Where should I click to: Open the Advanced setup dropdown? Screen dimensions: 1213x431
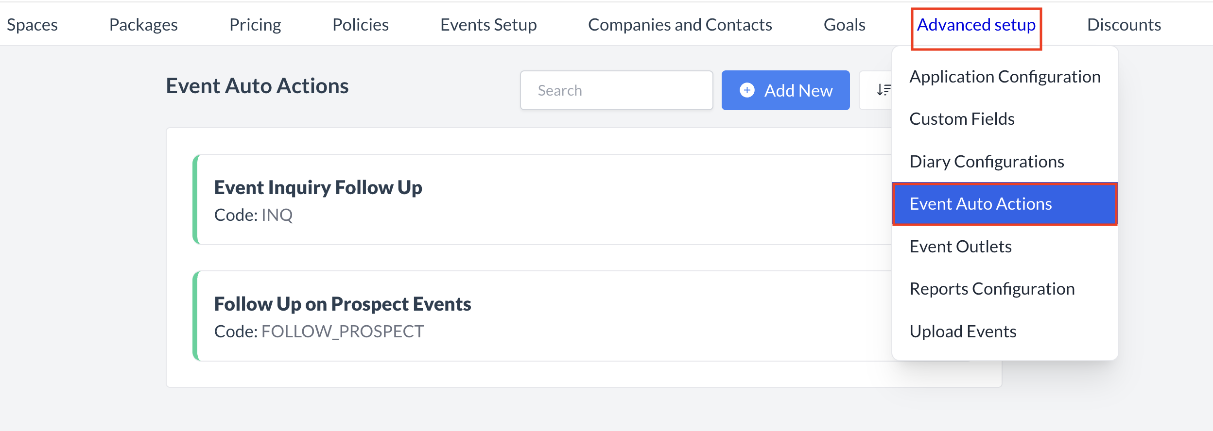click(976, 25)
